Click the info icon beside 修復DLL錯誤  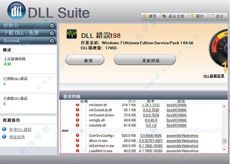tap(4, 129)
